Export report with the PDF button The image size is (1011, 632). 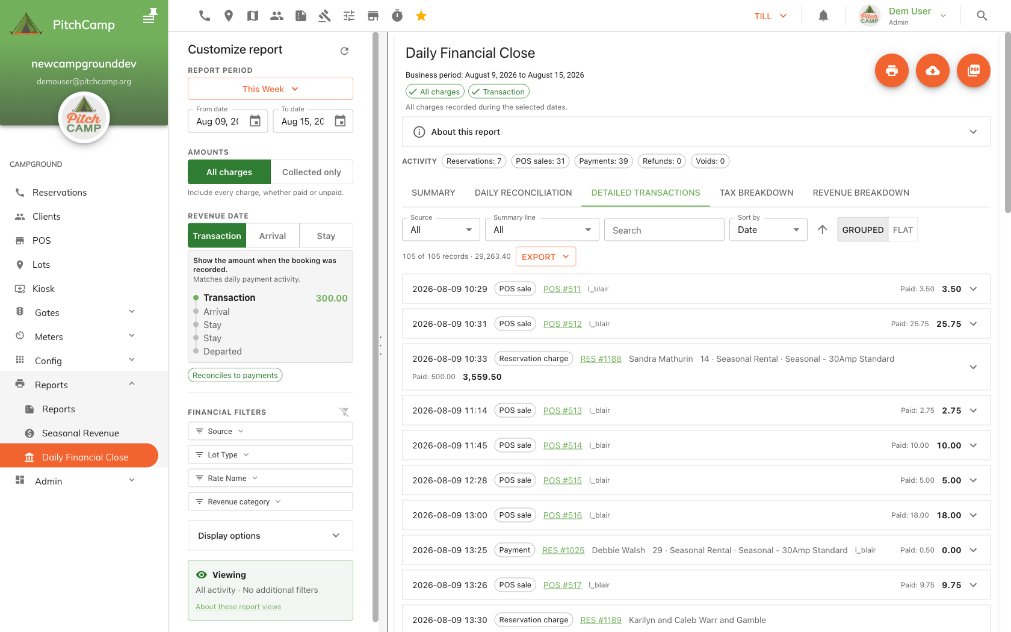(974, 70)
